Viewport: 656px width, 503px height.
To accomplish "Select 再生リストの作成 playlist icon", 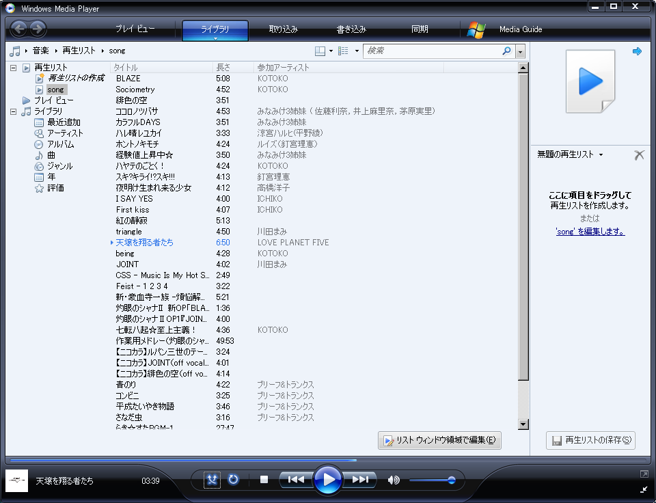I will point(40,78).
